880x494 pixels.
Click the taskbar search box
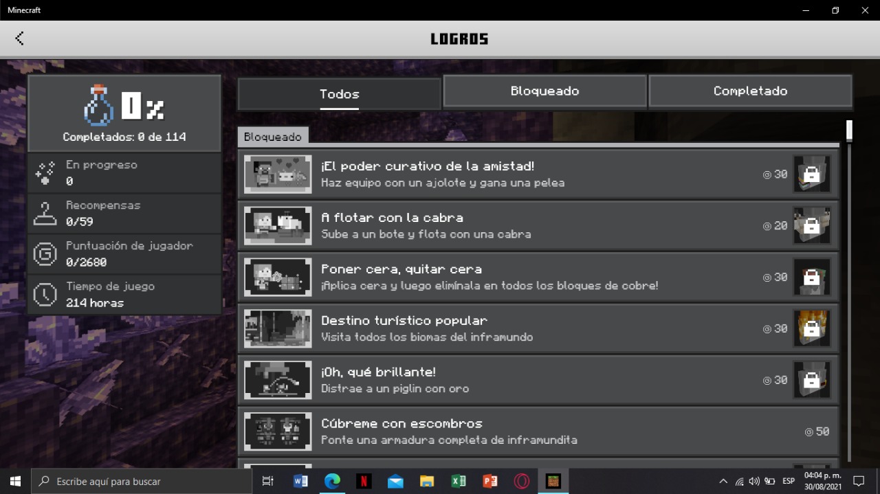[142, 481]
